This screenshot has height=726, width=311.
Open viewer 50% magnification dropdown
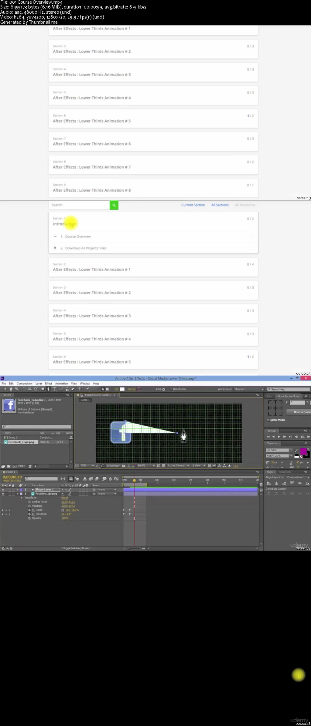[87, 466]
